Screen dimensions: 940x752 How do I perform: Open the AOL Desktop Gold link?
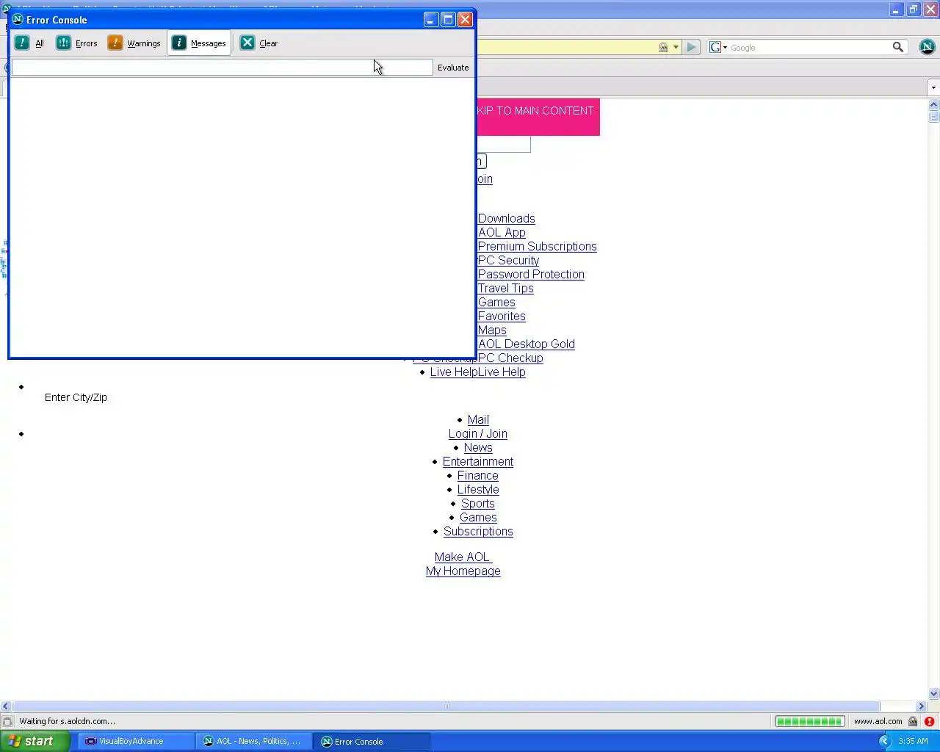[x=526, y=344]
